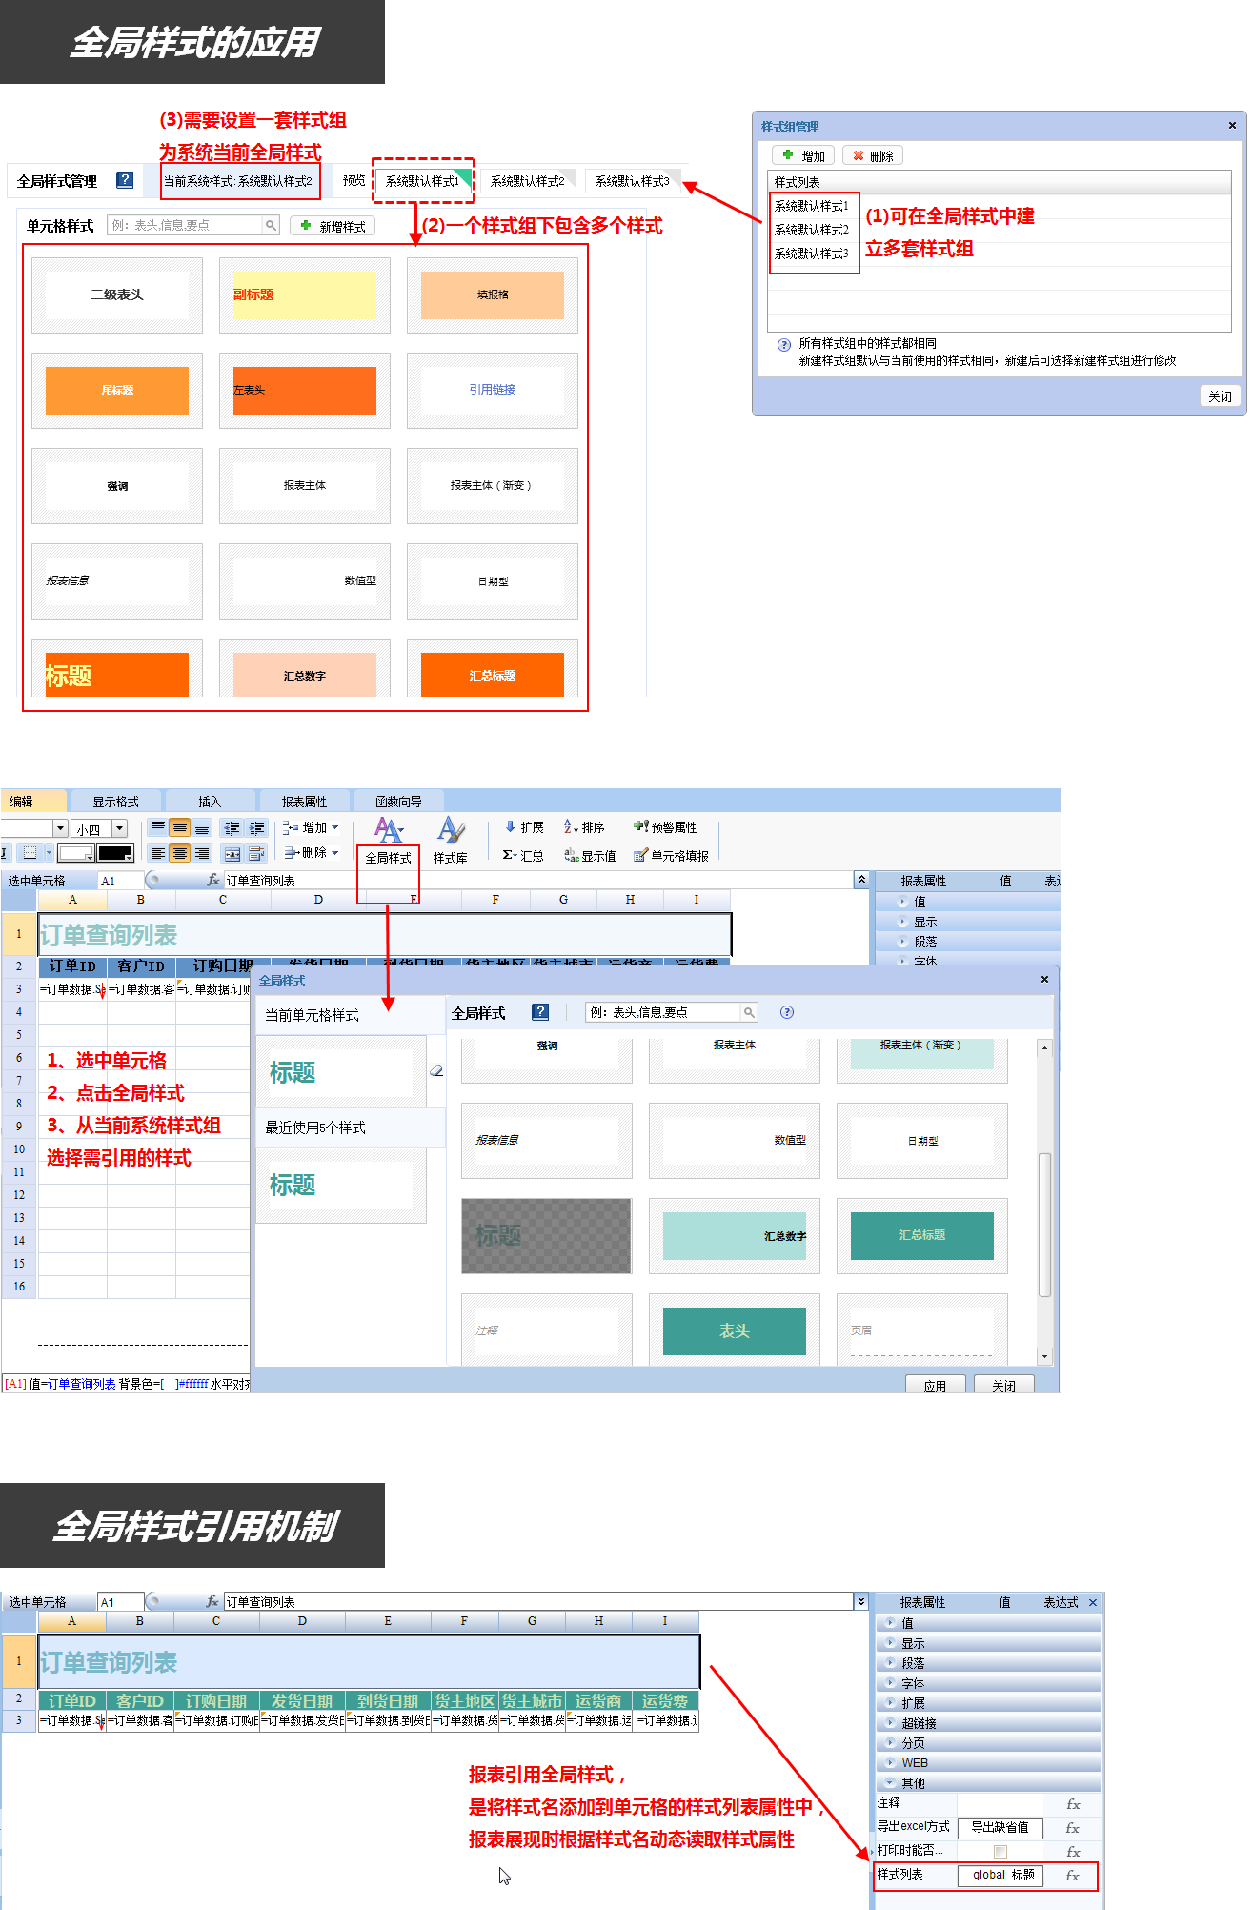Pick the white fill color swatch
This screenshot has height=1910, width=1253.
point(74,853)
